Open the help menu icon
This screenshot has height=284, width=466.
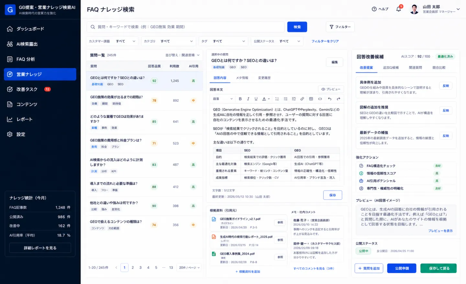(x=374, y=9)
